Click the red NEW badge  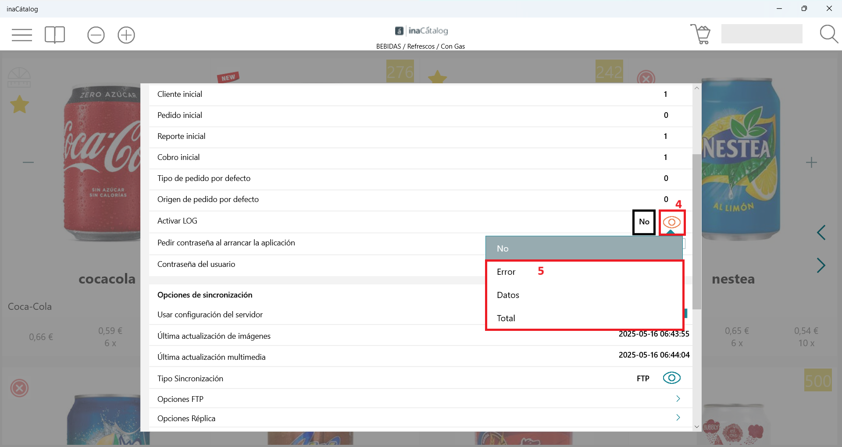[228, 78]
